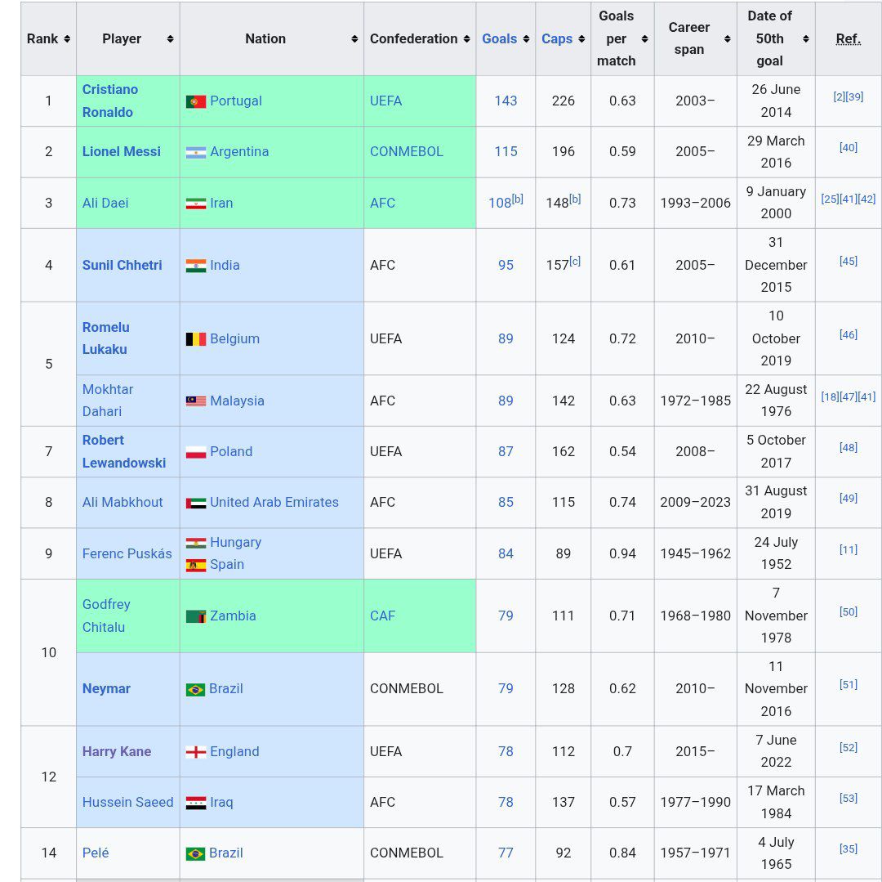Open reference [45] for Sunil Chhetri

click(x=849, y=261)
